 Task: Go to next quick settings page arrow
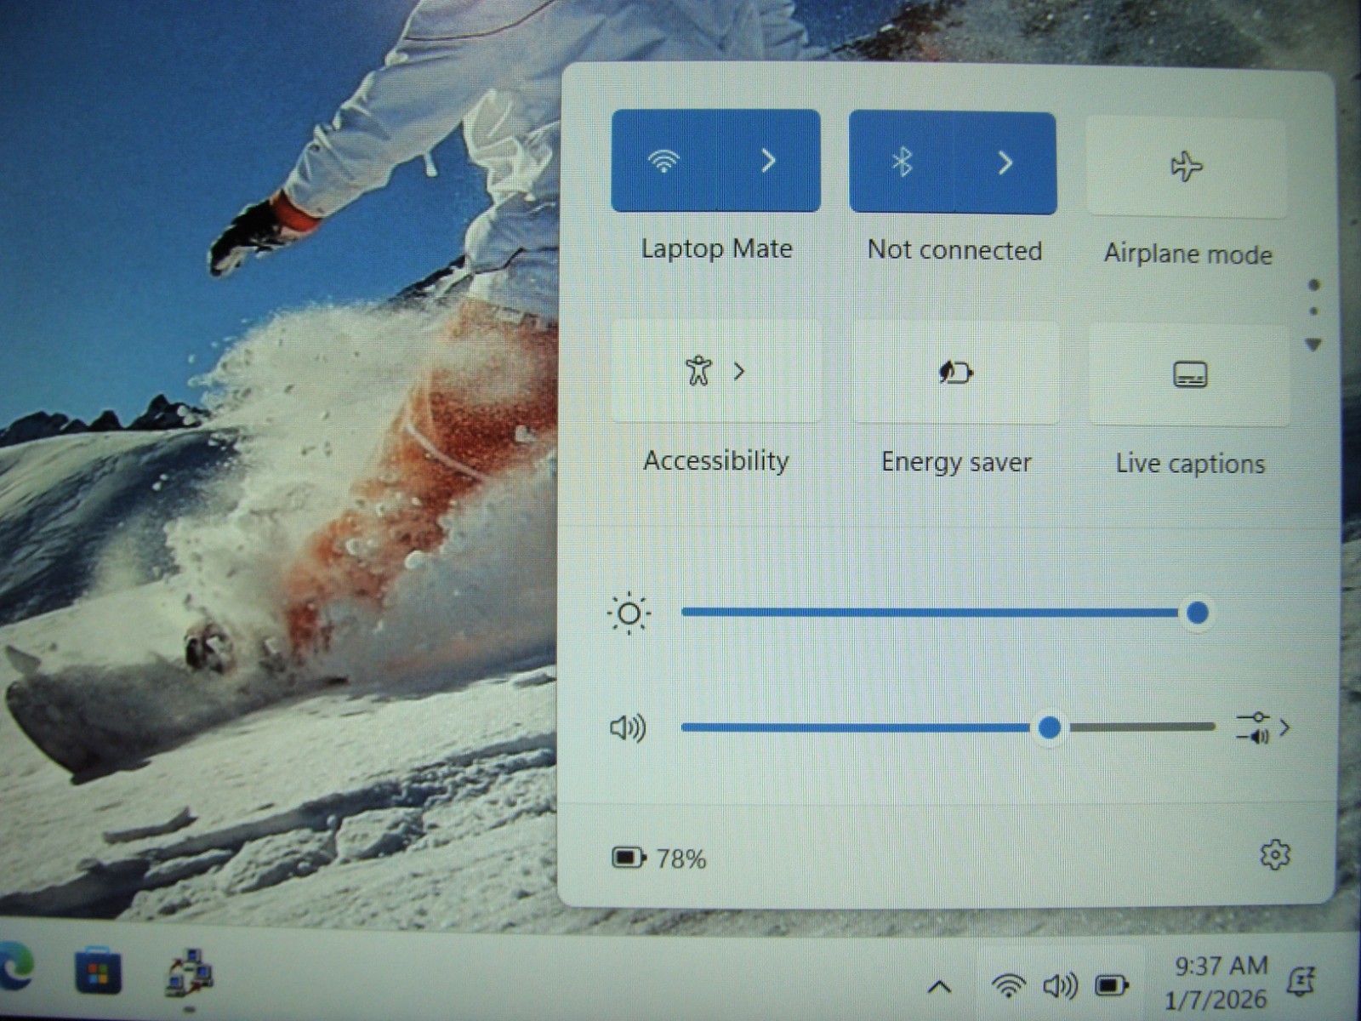click(x=1314, y=345)
